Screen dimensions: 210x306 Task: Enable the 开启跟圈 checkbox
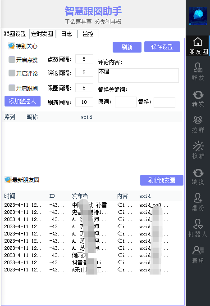click(12, 88)
